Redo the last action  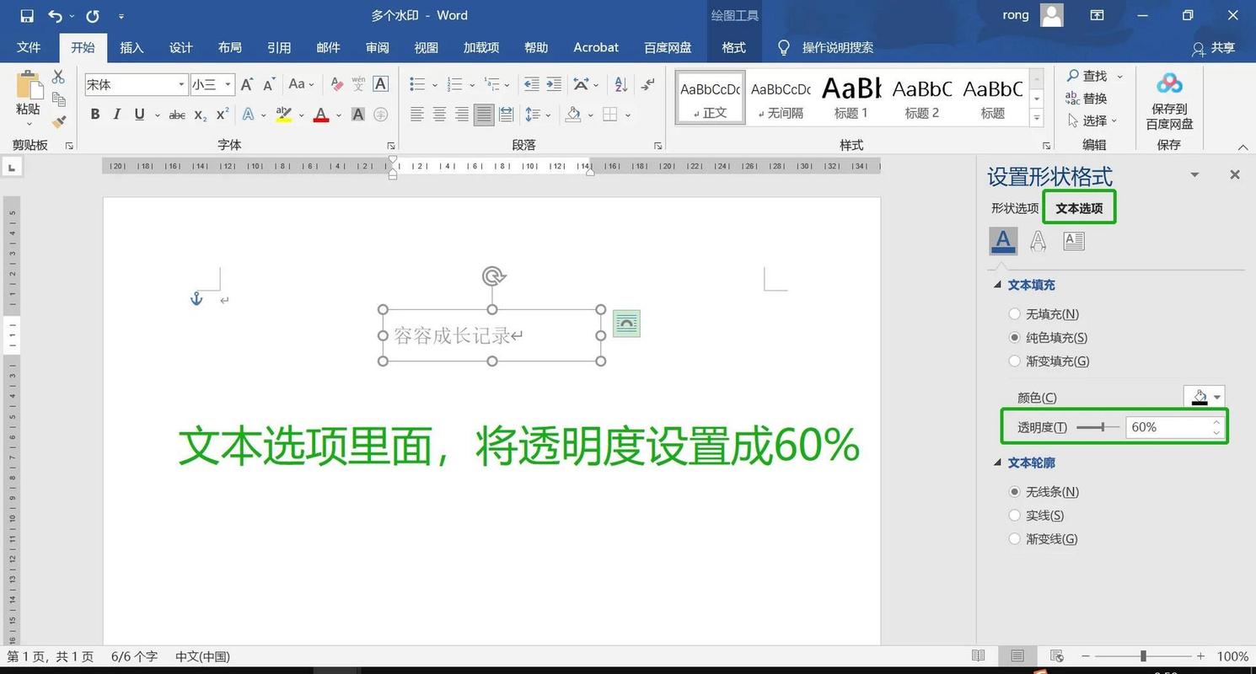tap(93, 16)
